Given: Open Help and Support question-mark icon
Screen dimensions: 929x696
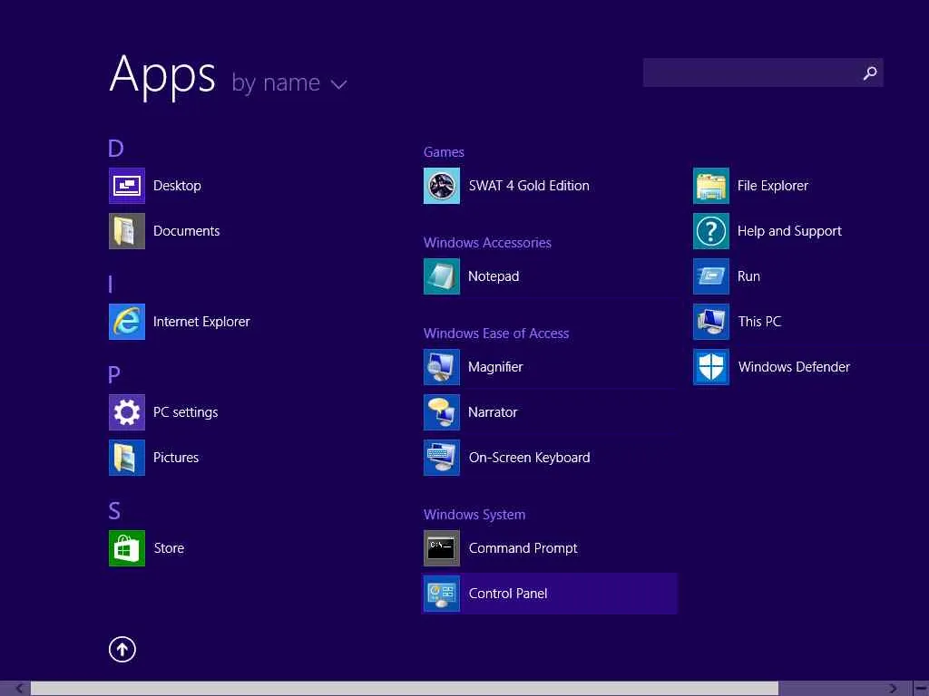Looking at the screenshot, I should (711, 231).
